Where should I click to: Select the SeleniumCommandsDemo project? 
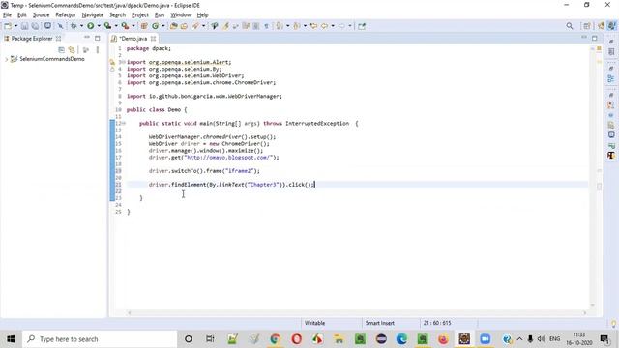(51, 59)
